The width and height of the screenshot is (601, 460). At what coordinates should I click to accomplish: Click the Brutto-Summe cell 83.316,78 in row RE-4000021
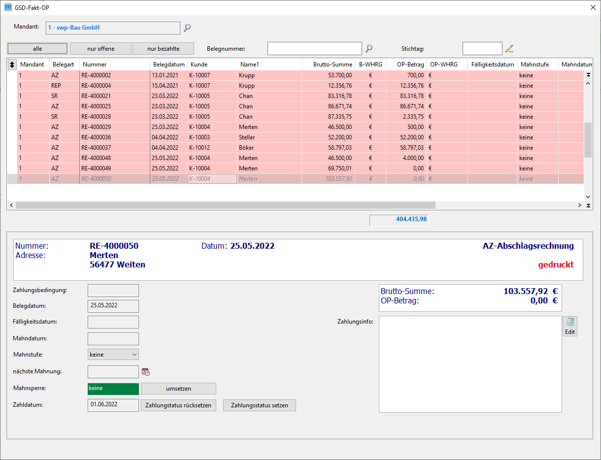[329, 96]
